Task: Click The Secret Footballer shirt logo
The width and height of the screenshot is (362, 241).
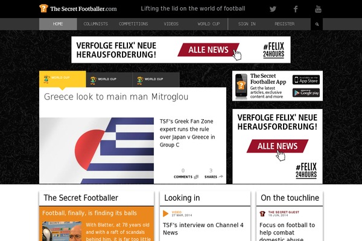Action: pyautogui.click(x=43, y=8)
